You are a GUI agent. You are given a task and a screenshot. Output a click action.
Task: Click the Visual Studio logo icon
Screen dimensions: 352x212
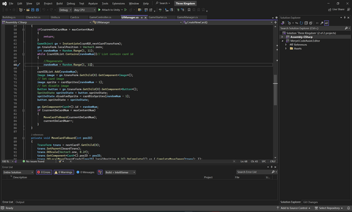coord(4,4)
